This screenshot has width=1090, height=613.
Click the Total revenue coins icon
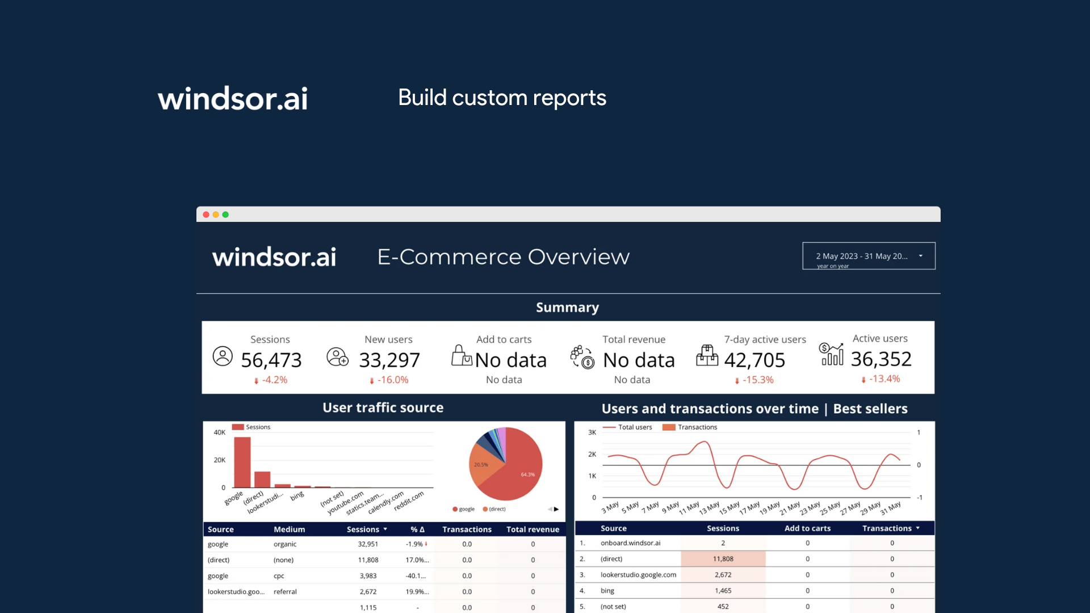(582, 357)
